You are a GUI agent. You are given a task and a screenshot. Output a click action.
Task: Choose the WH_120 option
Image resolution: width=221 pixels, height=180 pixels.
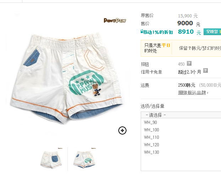tap(151, 145)
